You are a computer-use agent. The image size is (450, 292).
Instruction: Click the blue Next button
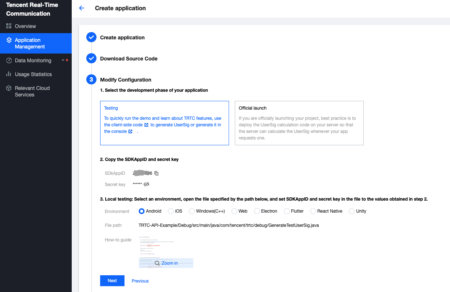[x=112, y=281]
